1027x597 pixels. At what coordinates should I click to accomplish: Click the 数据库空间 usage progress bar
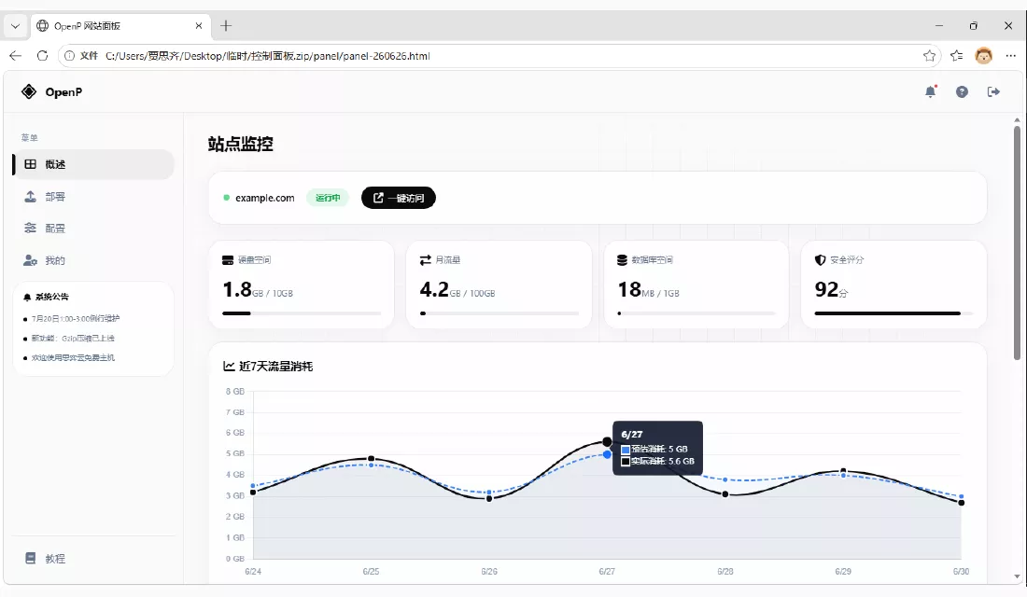[696, 313]
